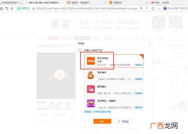
Task: Play the product video in background page
Action: click(60, 75)
